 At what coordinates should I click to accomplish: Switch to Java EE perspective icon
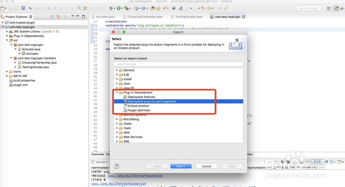(x=336, y=8)
